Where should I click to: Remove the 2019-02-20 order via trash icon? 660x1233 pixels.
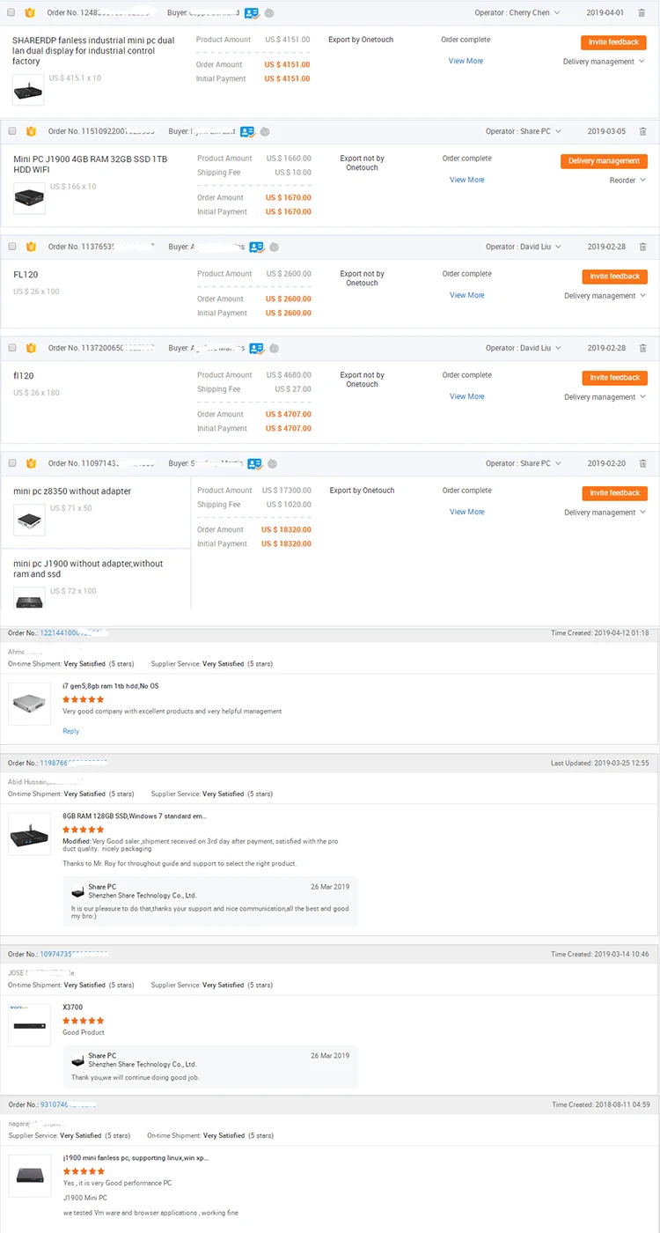click(x=642, y=463)
